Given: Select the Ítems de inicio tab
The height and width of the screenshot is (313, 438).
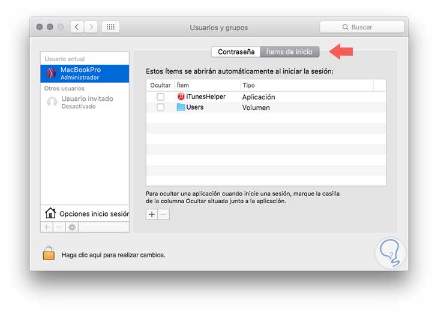Looking at the screenshot, I should [x=289, y=52].
